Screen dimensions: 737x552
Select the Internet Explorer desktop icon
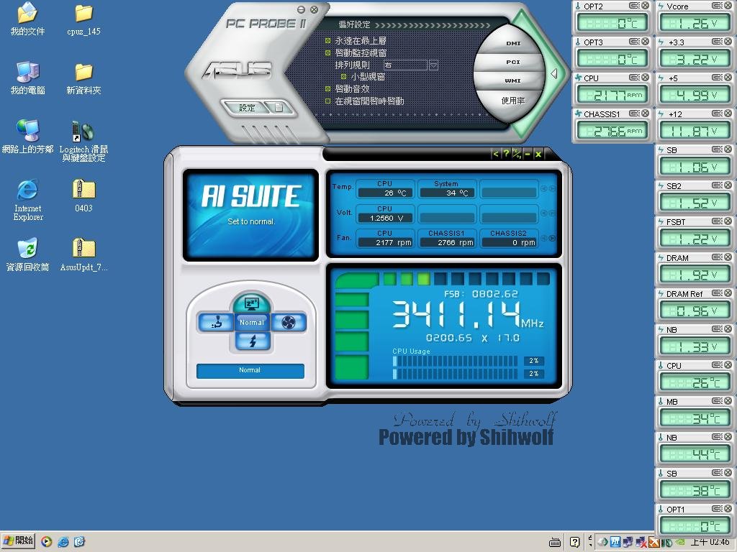[x=28, y=200]
